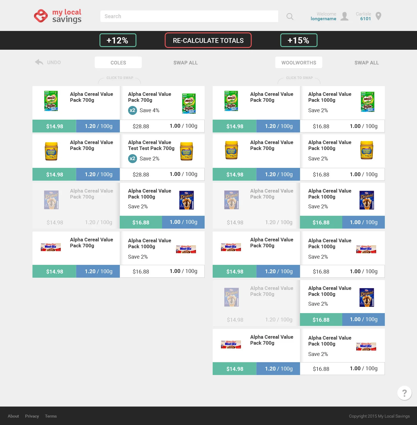Select the COLES store tab
417x425 pixels.
pyautogui.click(x=118, y=62)
